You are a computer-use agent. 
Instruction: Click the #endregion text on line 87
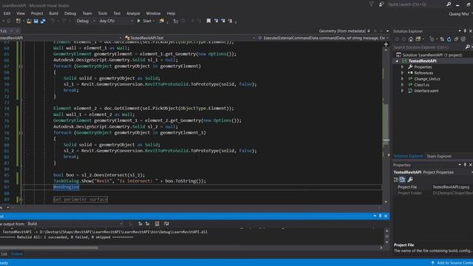pyautogui.click(x=66, y=187)
